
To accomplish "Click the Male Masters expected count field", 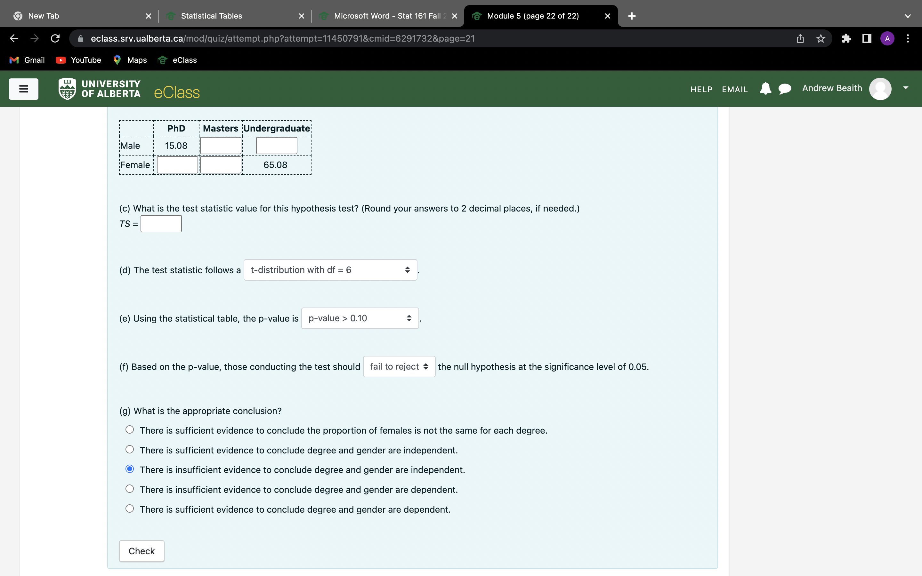I will pos(221,146).
